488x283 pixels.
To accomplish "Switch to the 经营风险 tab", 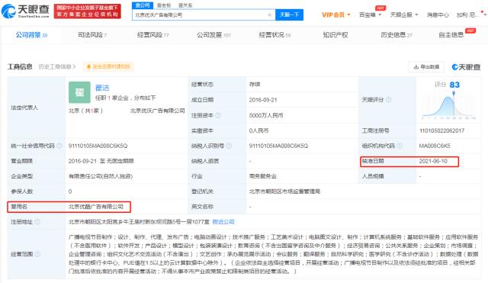I will (x=152, y=35).
